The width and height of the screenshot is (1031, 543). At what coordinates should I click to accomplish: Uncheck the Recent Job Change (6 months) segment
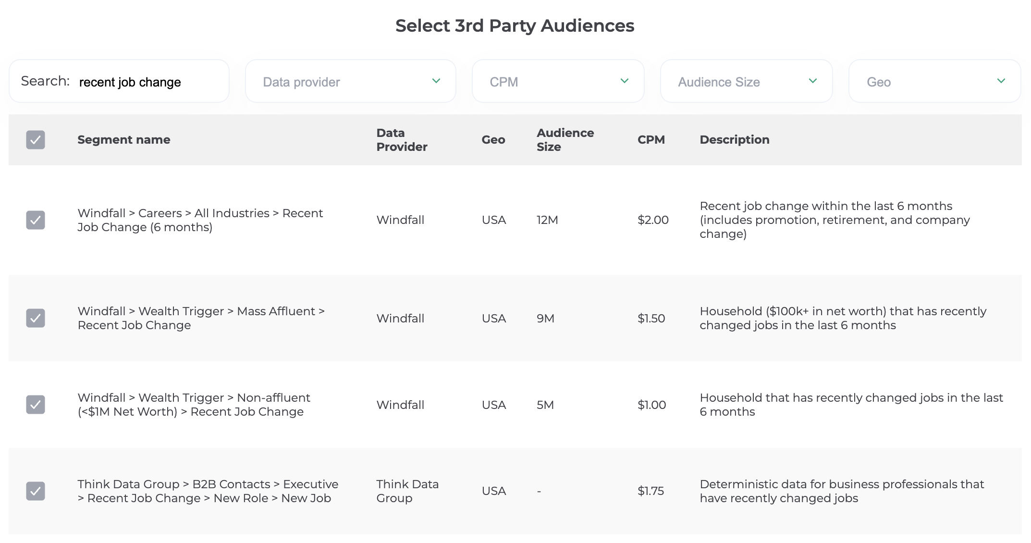tap(36, 220)
